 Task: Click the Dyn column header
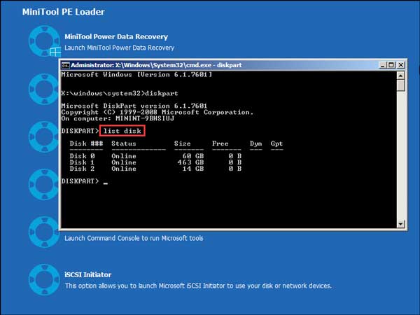click(x=255, y=143)
